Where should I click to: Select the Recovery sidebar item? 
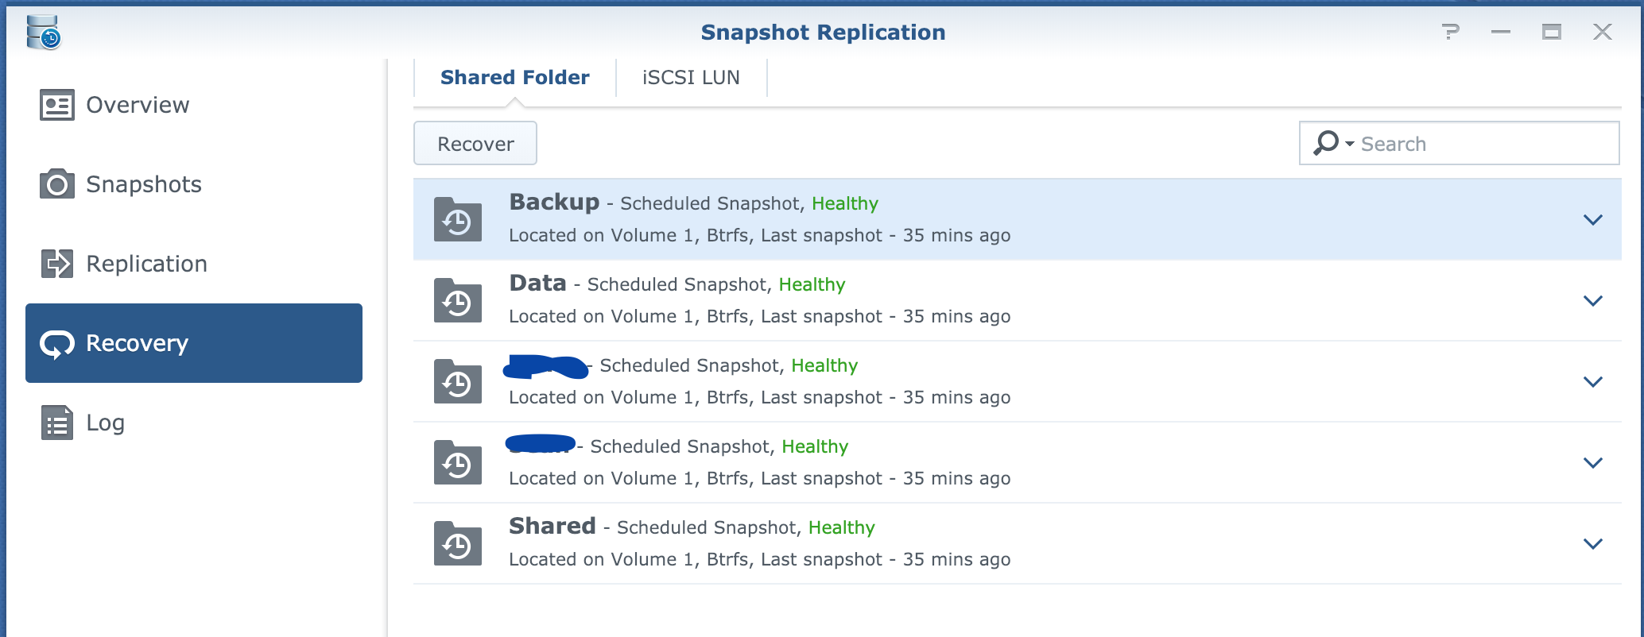[x=194, y=343]
